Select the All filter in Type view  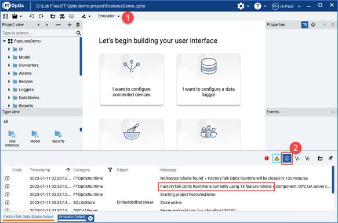(x=6, y=122)
